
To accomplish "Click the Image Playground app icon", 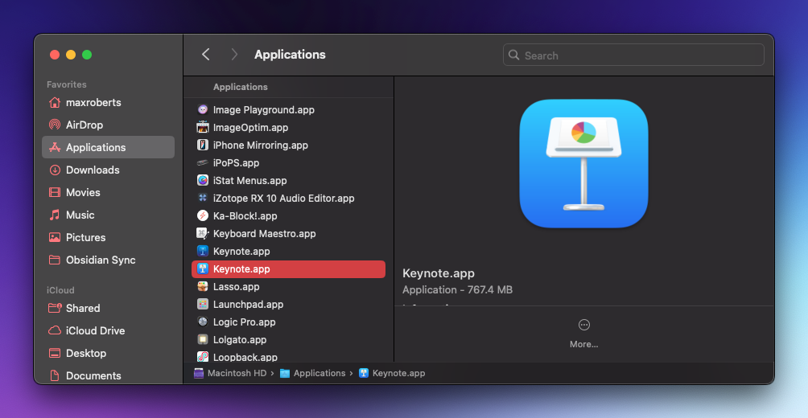I will pos(203,110).
